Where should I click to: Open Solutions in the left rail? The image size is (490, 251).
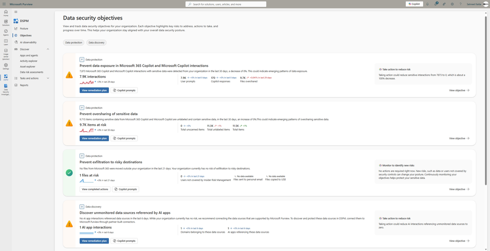(x=5, y=23)
